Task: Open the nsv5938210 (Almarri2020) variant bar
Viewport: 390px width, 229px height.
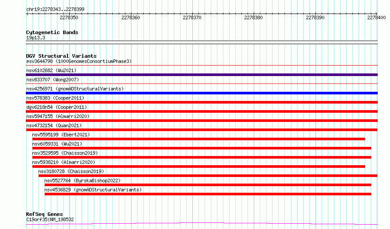Action: (199, 167)
